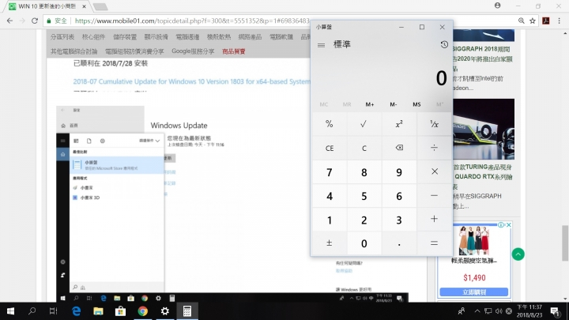
Task: Click digit 3 on calculator
Action: click(x=399, y=219)
